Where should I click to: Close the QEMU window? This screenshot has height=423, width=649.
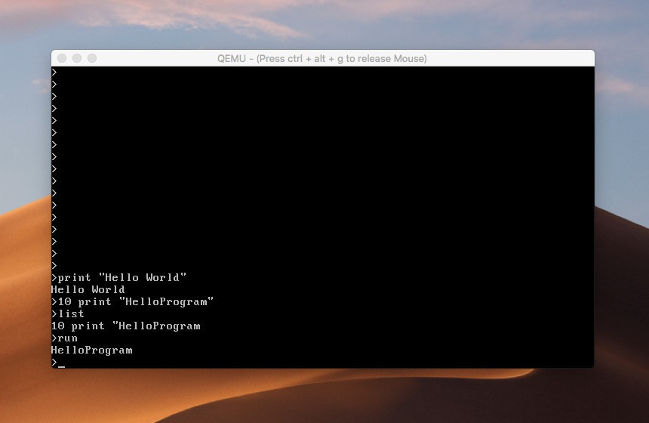coord(62,58)
